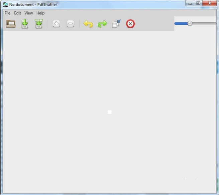The height and width of the screenshot is (195, 219).
Task: Click the zoom in plus button
Action: [57, 23]
